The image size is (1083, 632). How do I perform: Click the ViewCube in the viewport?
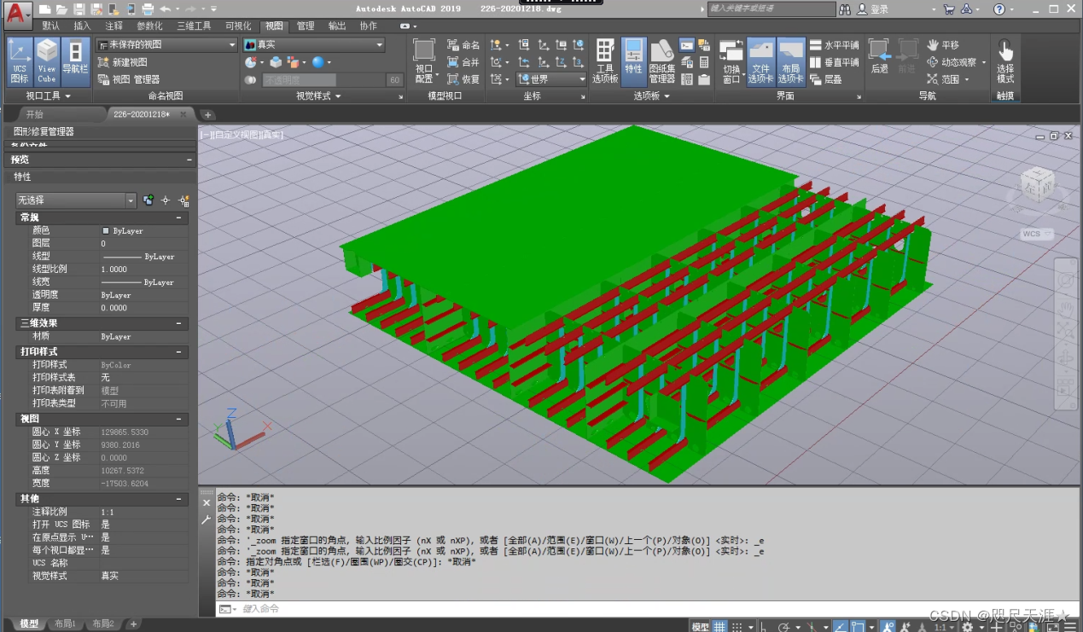click(x=1038, y=184)
